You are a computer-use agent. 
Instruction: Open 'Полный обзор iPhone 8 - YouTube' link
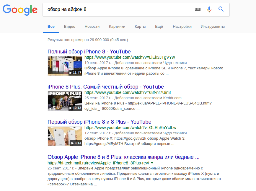(89, 52)
